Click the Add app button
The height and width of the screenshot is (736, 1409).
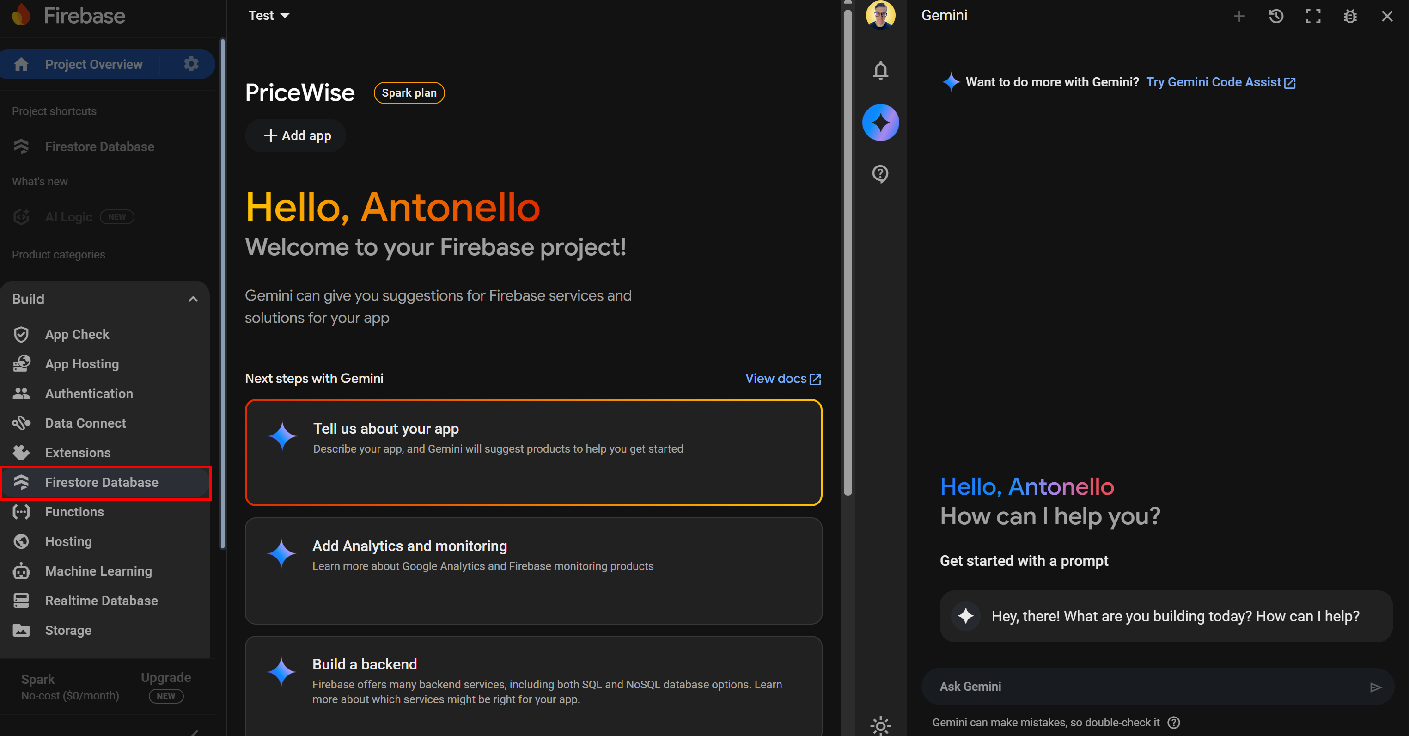point(295,135)
